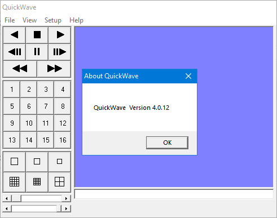The height and width of the screenshot is (218, 277).
Task: Select camera channel 9
Action: 12,123
